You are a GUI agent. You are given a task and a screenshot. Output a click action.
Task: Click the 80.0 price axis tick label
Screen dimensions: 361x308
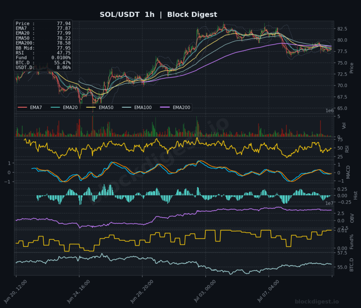tap(342, 40)
